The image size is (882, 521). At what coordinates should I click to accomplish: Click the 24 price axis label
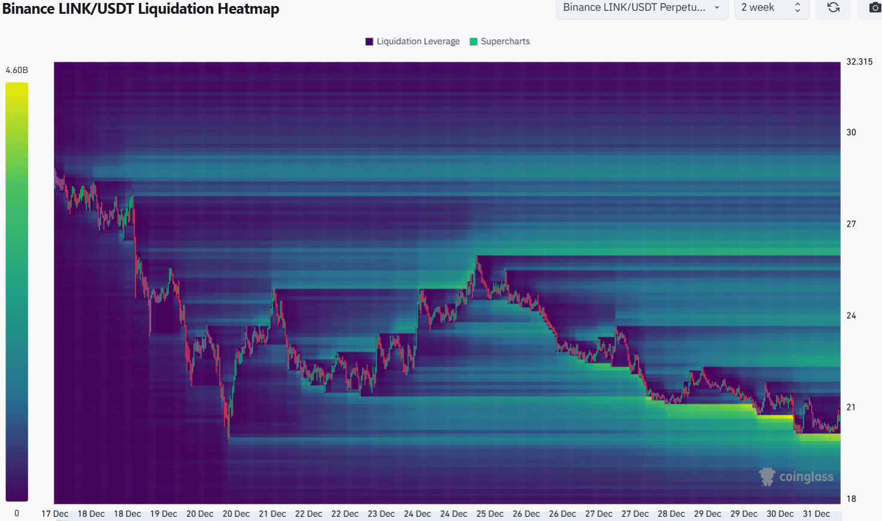[x=851, y=315]
